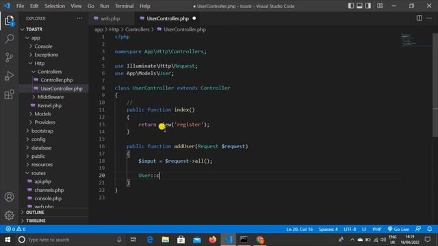Toggle primary side bar layout icon
438x246 pixels.
pyautogui.click(x=351, y=6)
